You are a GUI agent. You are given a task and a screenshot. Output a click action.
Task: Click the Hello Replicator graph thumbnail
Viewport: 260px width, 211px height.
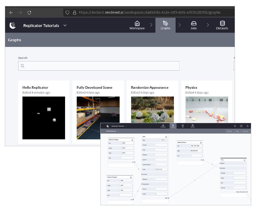(44, 118)
